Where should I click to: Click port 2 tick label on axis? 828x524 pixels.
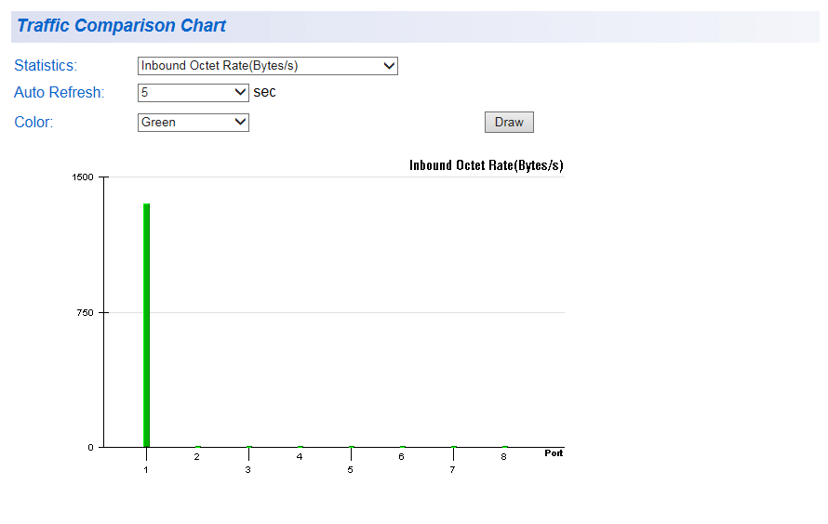(x=197, y=456)
